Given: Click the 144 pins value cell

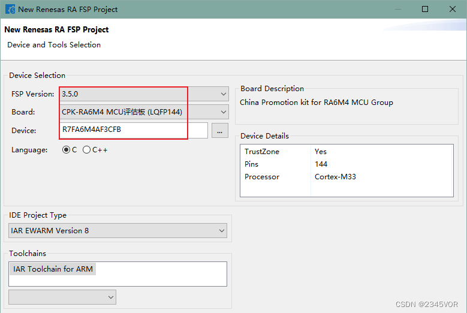Looking at the screenshot, I should tap(321, 164).
